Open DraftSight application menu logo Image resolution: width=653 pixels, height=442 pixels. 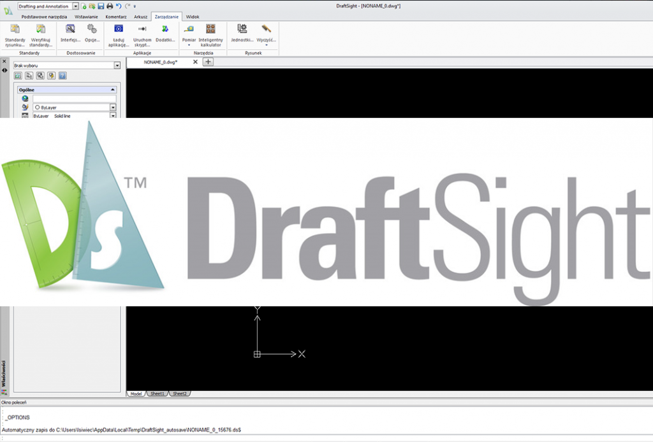click(x=8, y=10)
